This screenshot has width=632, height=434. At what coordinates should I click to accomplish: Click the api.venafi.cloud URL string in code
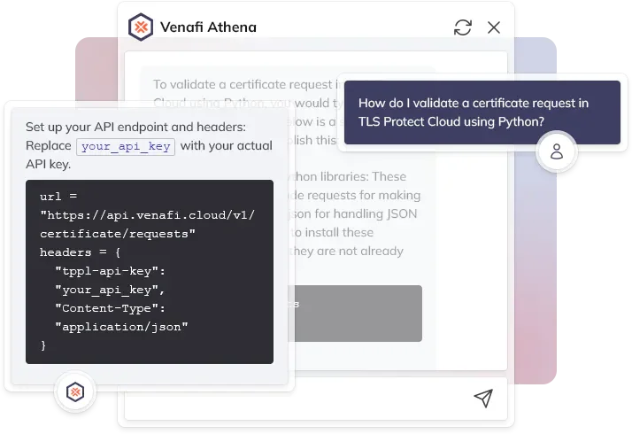147,224
